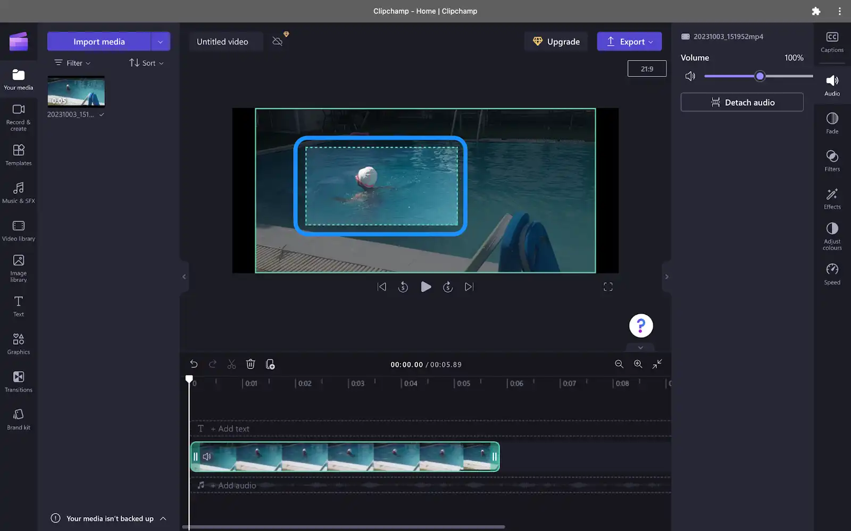Adjust the Volume slider
This screenshot has height=531, width=851.
click(759, 76)
